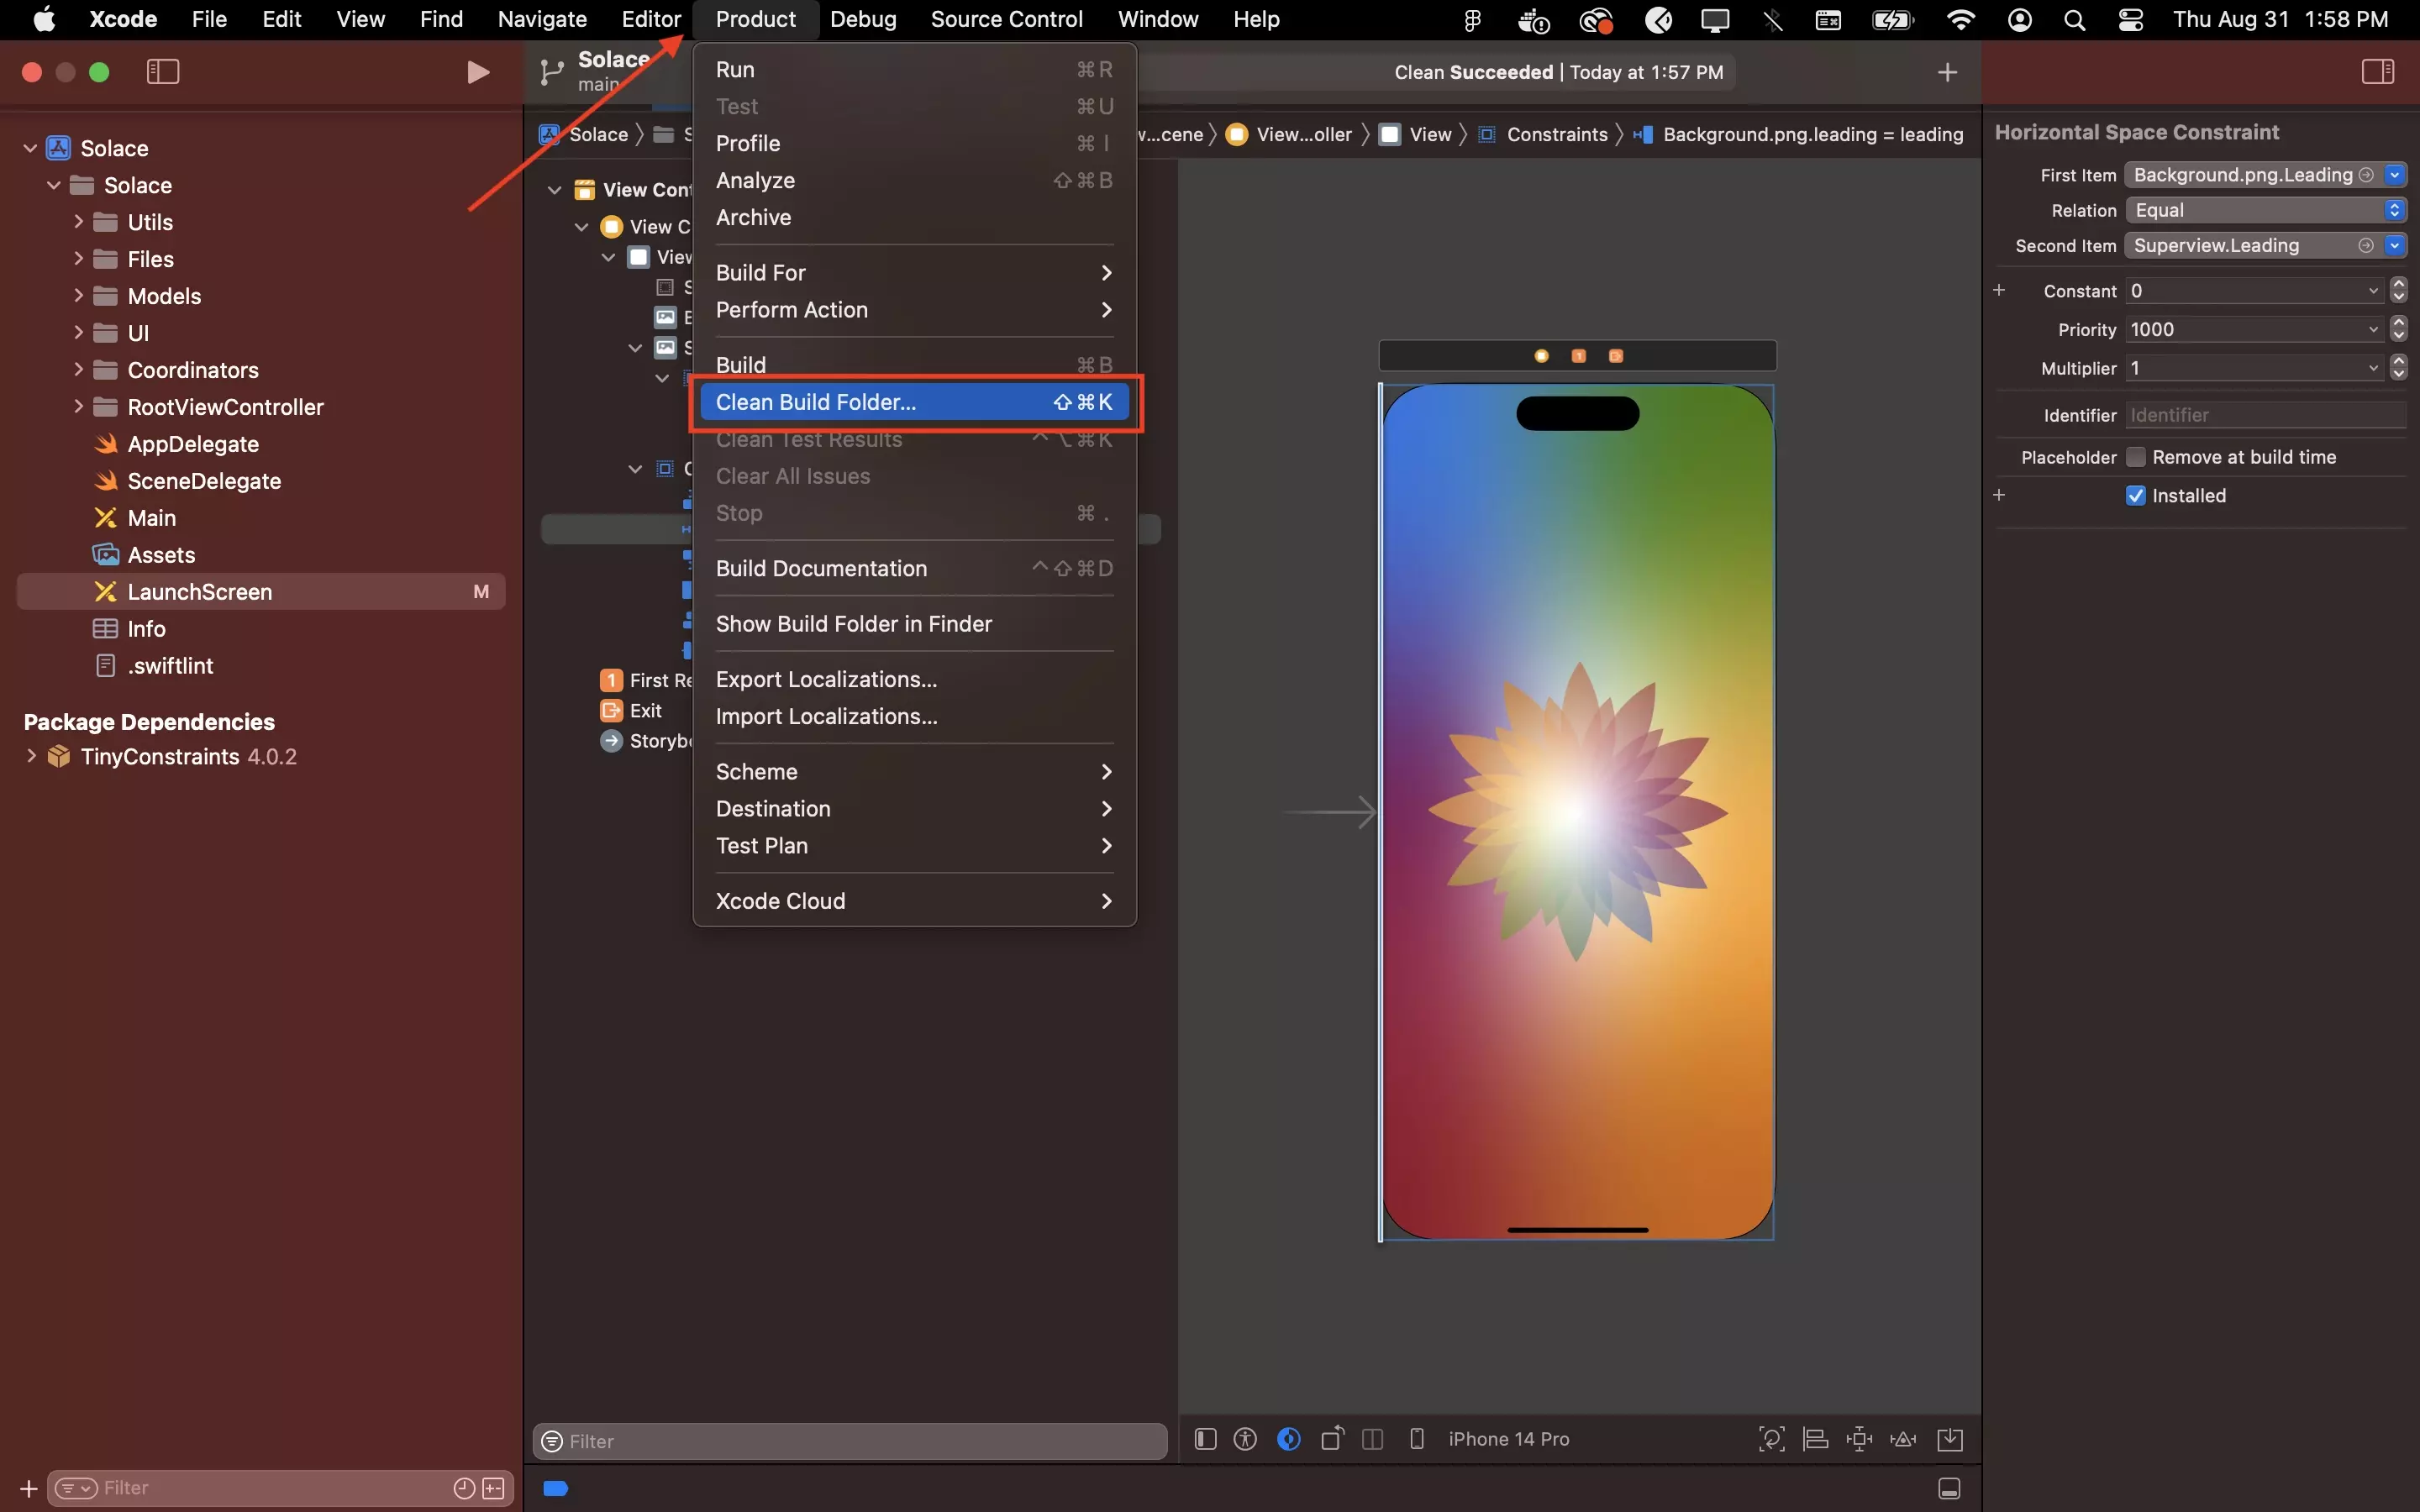Open accessibility options icon in canvas bar

coord(1245,1439)
